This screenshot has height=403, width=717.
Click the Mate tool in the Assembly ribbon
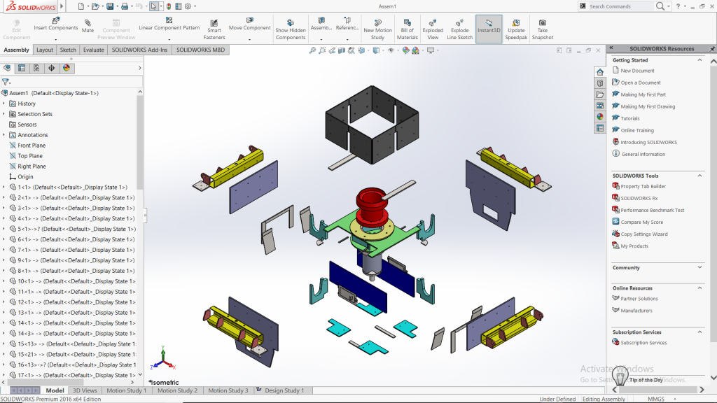tap(88, 26)
